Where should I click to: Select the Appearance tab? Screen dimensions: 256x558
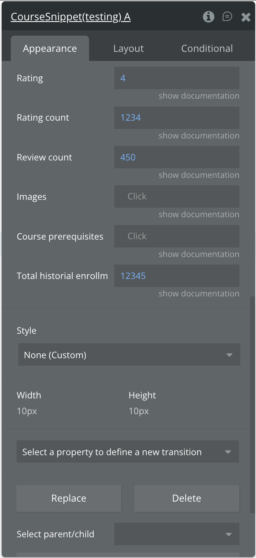click(x=50, y=49)
